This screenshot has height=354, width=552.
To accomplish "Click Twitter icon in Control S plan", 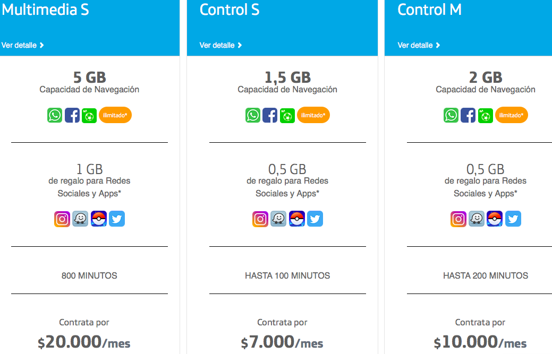I will [315, 219].
